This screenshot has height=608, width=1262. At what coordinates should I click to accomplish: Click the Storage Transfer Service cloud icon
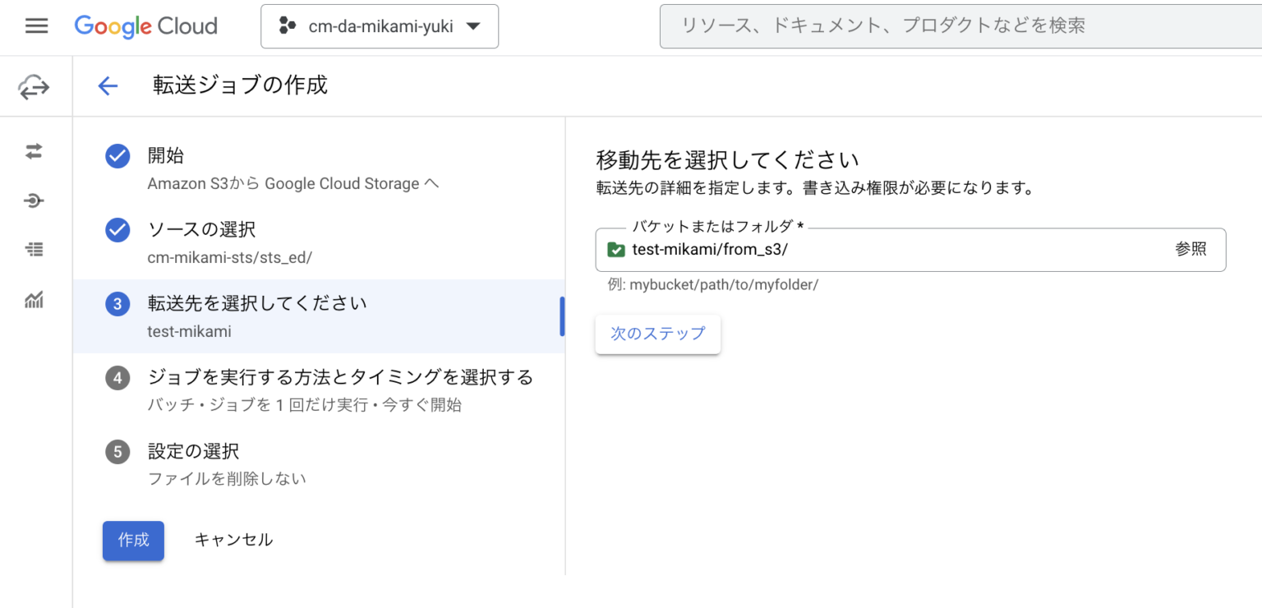[33, 85]
